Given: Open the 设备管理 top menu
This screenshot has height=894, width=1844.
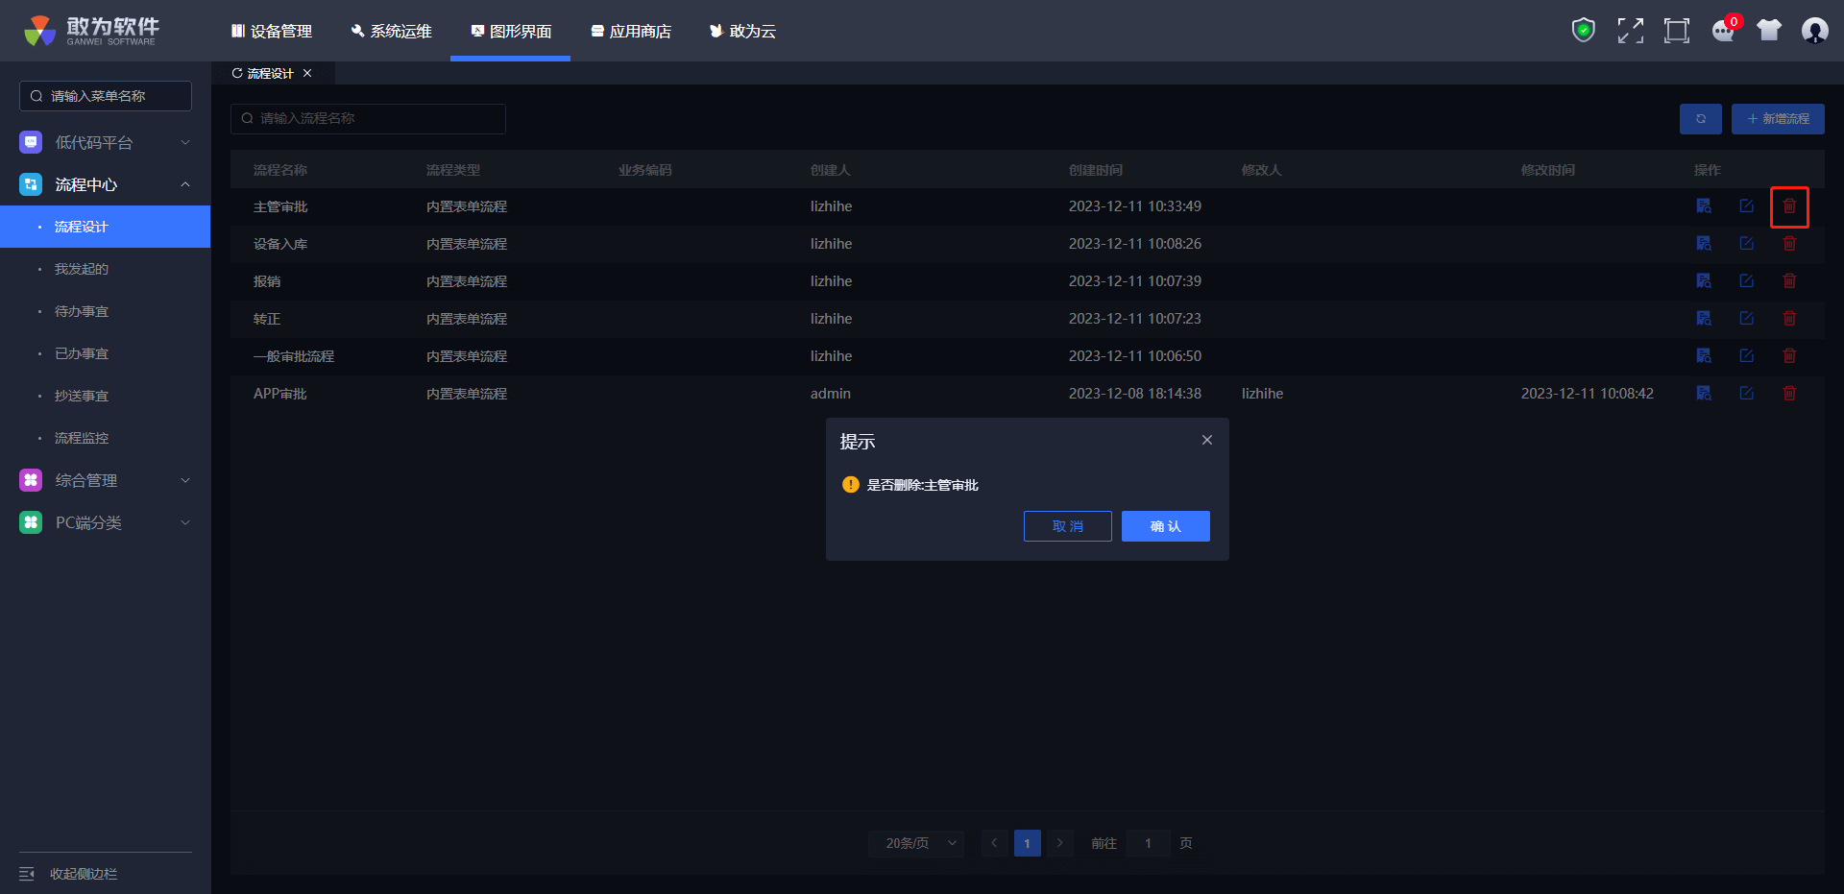Looking at the screenshot, I should (x=272, y=32).
